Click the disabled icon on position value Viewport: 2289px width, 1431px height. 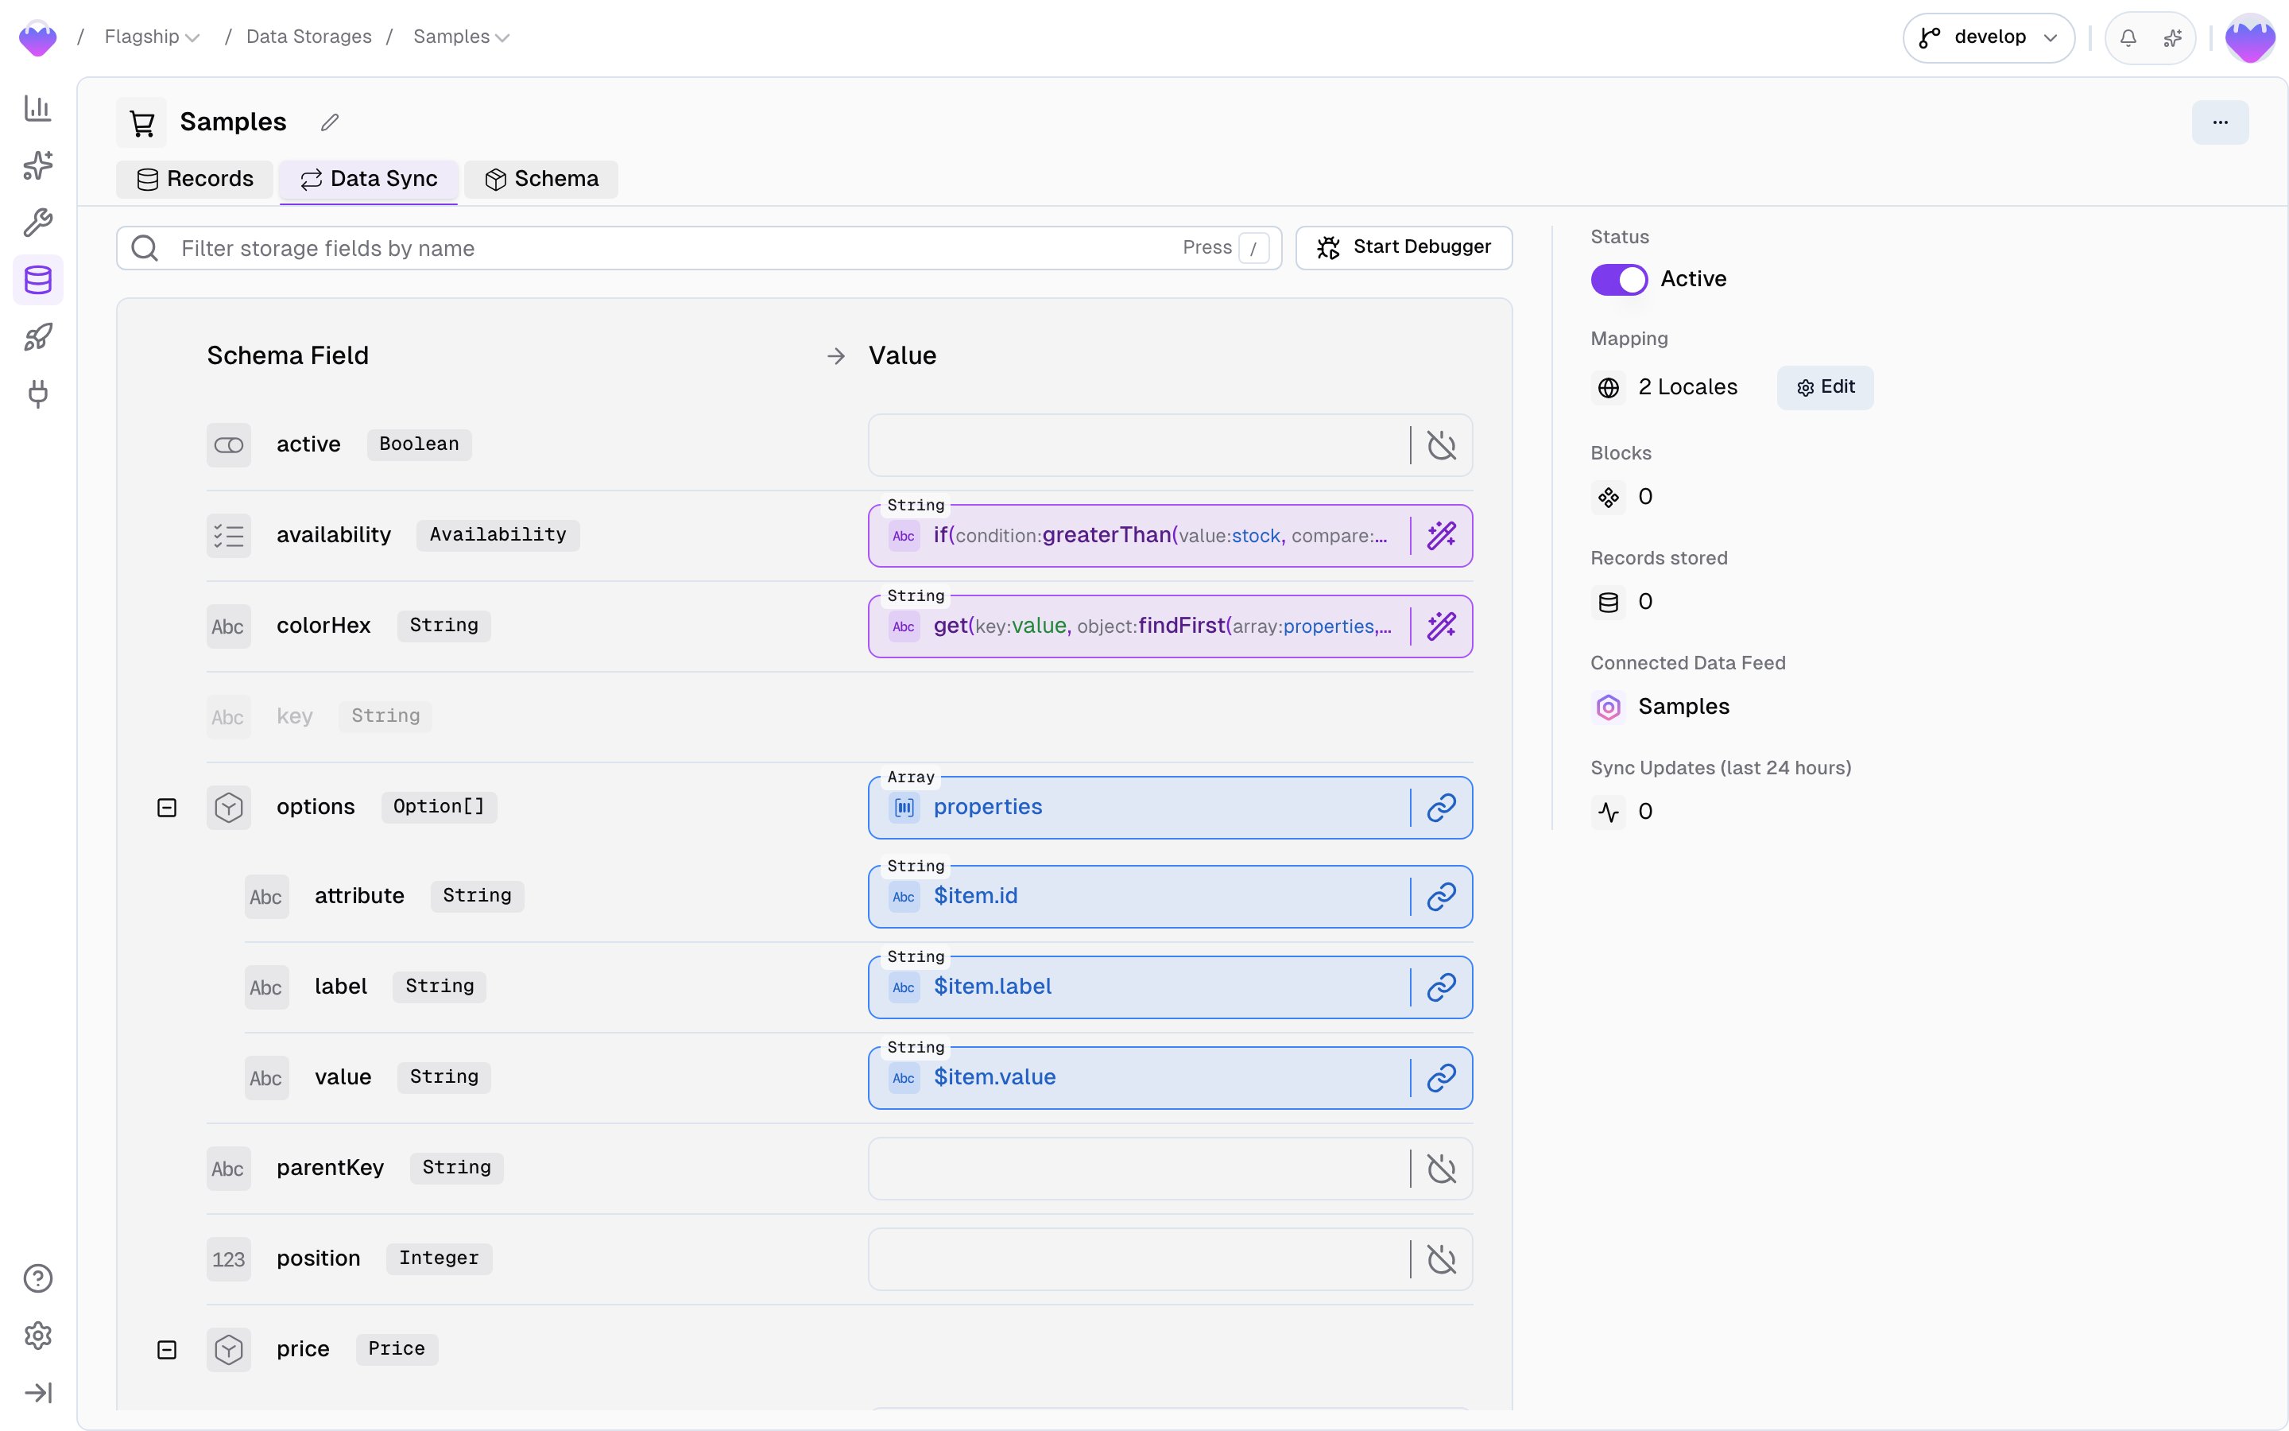pyautogui.click(x=1442, y=1260)
